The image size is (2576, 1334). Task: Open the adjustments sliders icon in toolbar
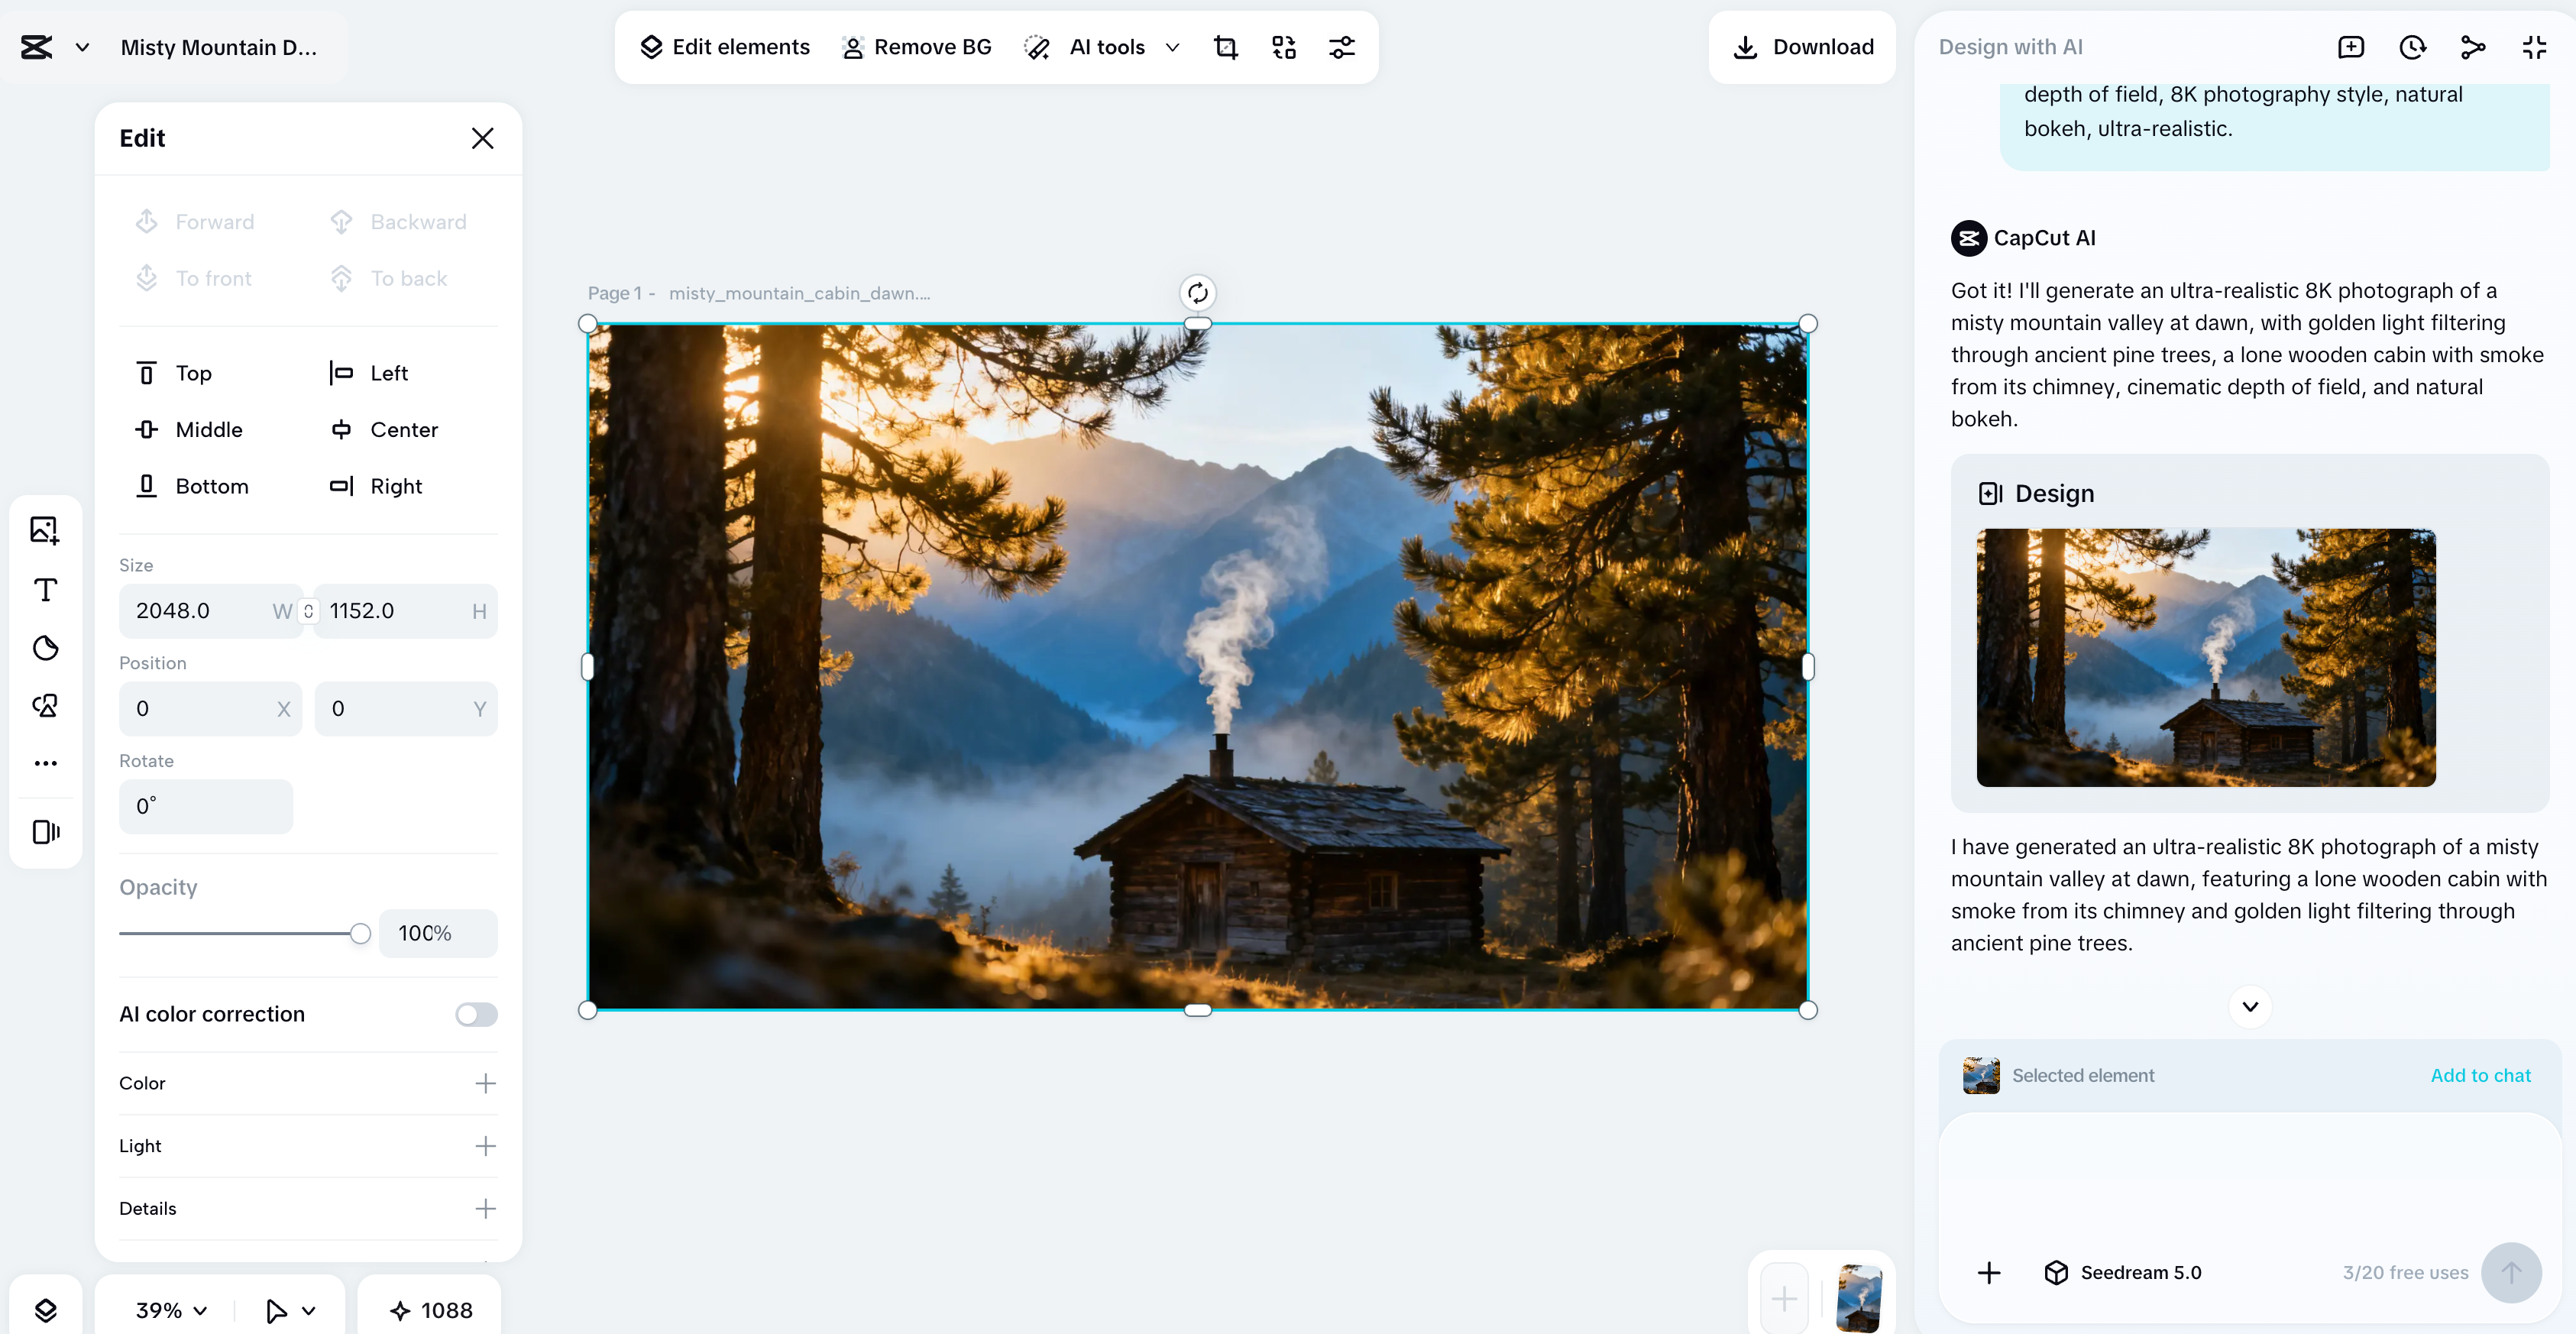[x=1342, y=47]
